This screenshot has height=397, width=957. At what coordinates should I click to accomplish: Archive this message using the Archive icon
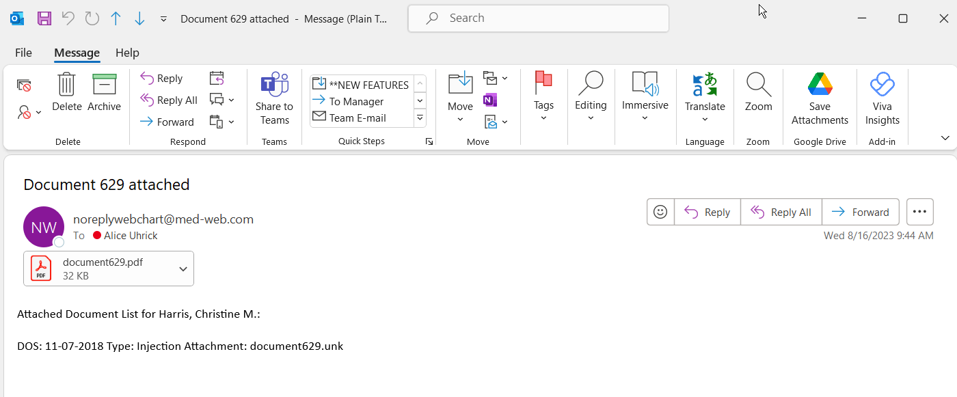(104, 85)
